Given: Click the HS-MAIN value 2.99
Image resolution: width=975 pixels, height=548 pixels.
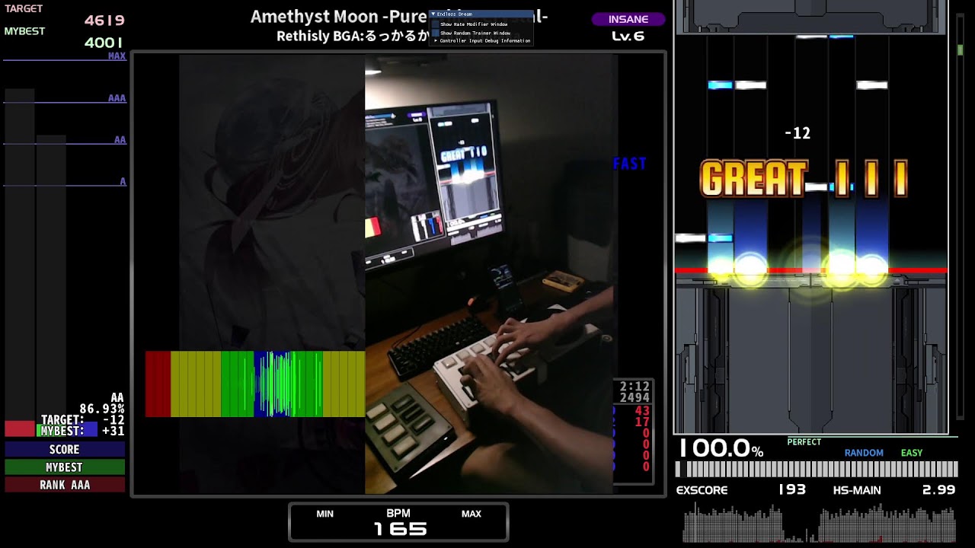Looking at the screenshot, I should point(938,490).
